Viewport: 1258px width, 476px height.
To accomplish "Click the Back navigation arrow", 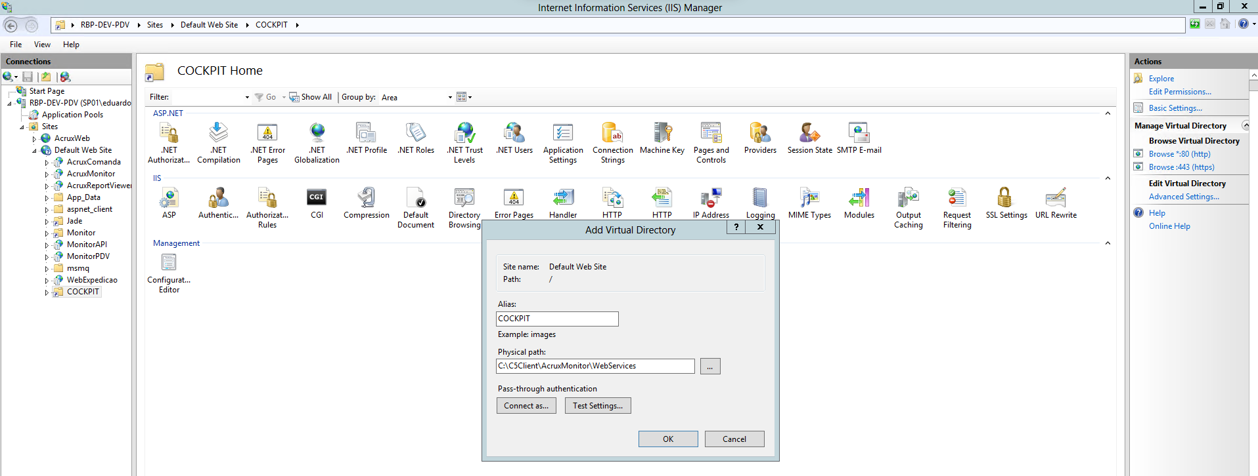I will 11,26.
